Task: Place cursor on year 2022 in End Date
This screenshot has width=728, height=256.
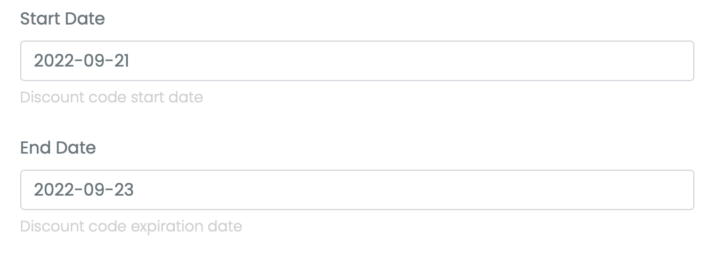Action: click(x=50, y=190)
